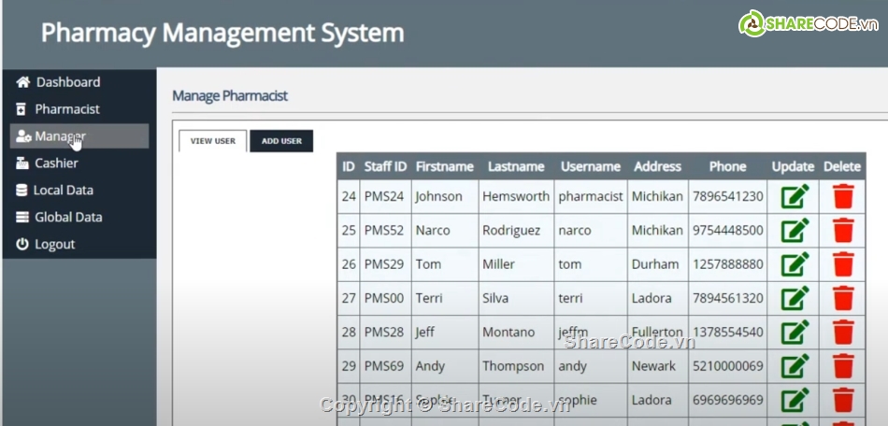This screenshot has height=426, width=888.
Task: Click the Global Data server icon
Action: coord(22,218)
